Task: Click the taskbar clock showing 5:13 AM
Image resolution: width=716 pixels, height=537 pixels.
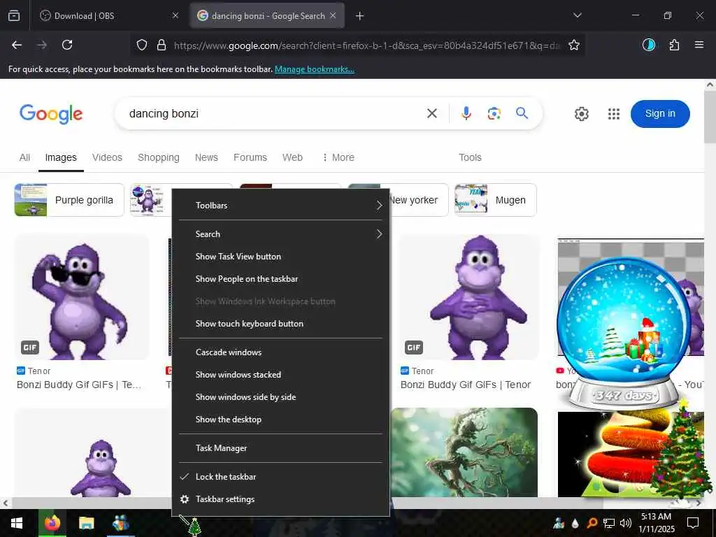Action: [x=656, y=523]
